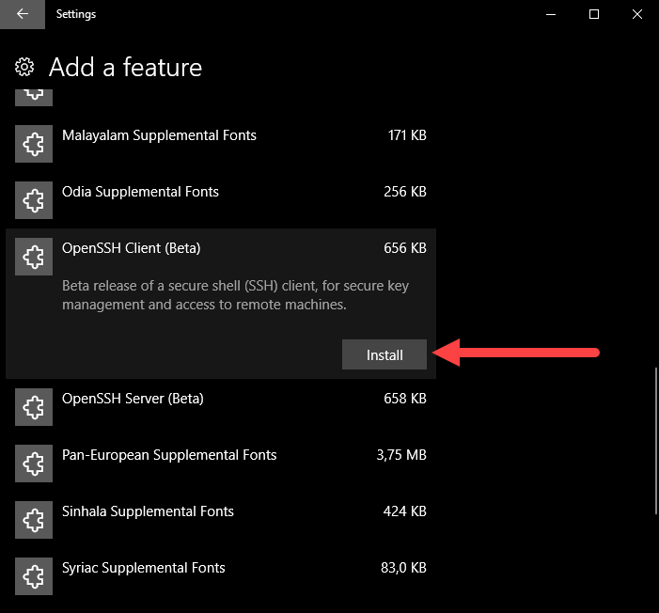Select the Sinhala Supplemental Fonts label
Screen dimensions: 659x613
(148, 511)
